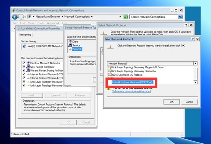Close the front Select Network Protocol dialog

click(198, 39)
